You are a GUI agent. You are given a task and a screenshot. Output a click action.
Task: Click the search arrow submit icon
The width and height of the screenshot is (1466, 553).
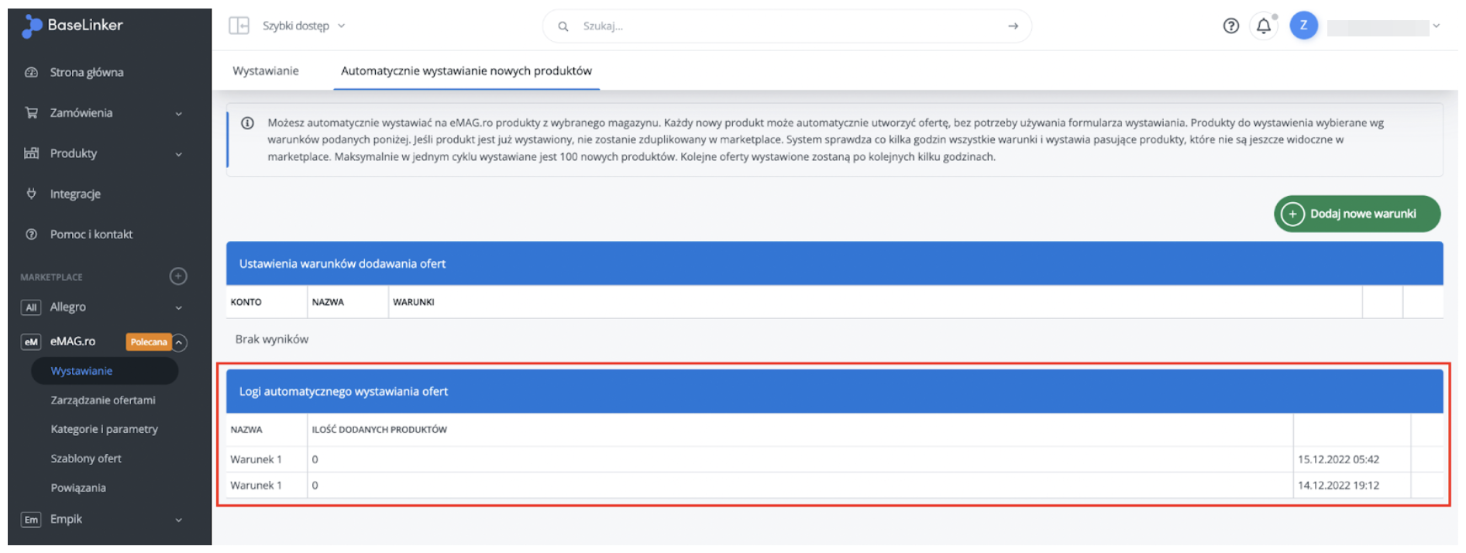pos(1013,26)
